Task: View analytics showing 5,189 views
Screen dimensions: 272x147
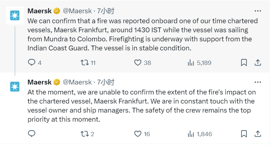Action: click(191, 62)
